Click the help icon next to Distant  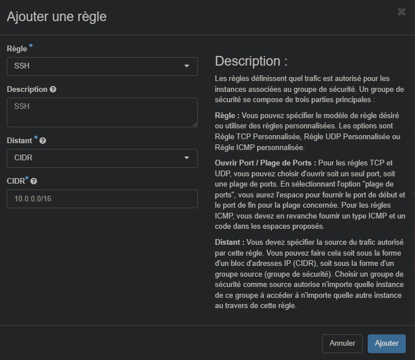43,140
